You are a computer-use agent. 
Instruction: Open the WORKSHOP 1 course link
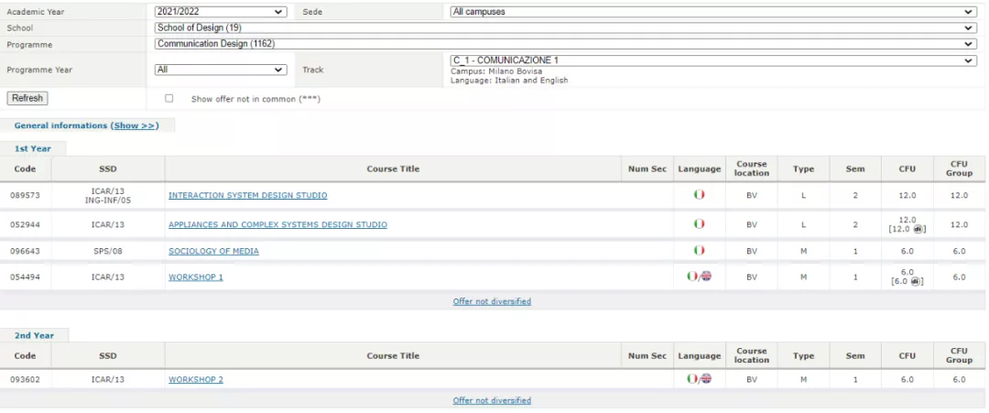click(x=196, y=277)
